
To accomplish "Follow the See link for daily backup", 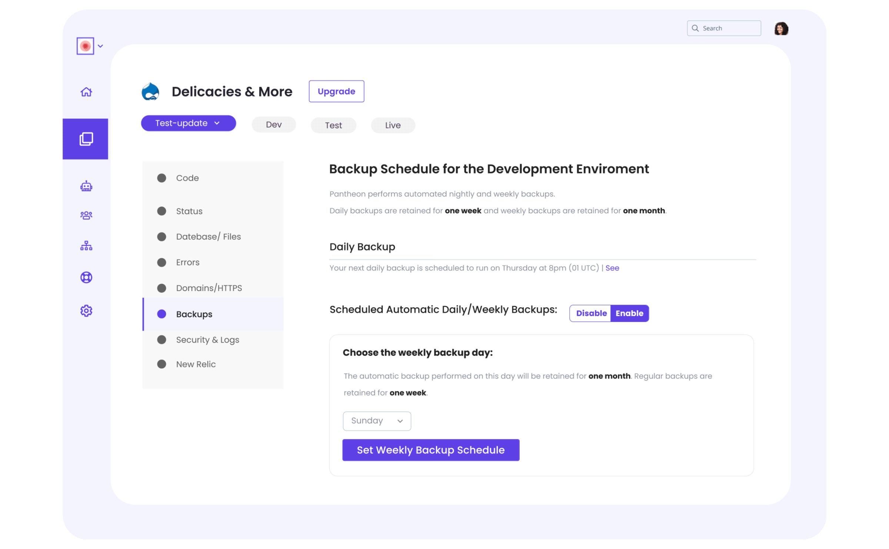I will tap(612, 268).
